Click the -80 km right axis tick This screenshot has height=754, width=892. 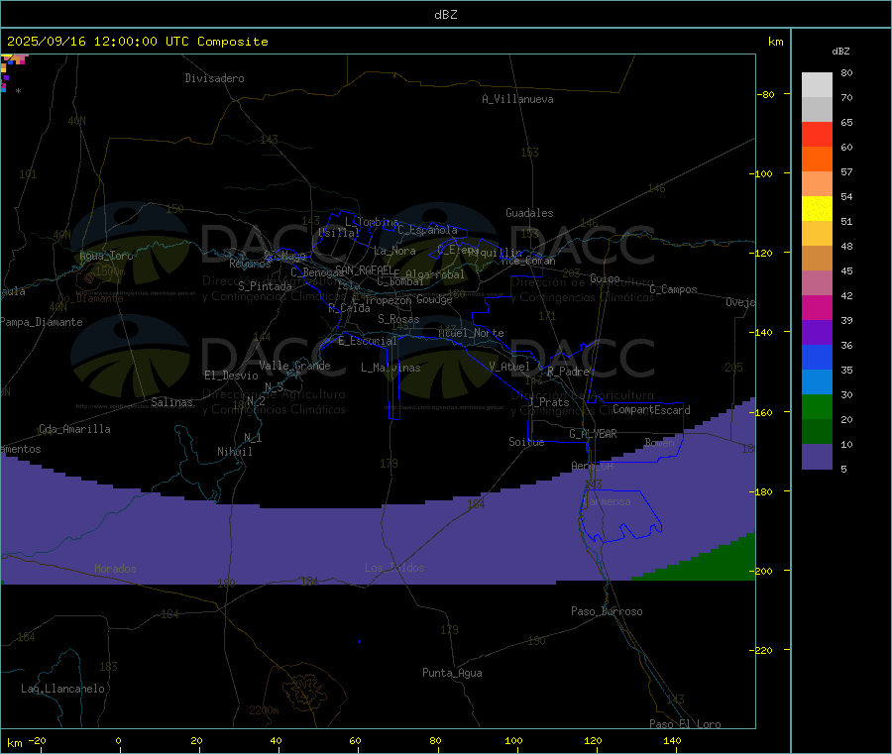[x=766, y=94]
